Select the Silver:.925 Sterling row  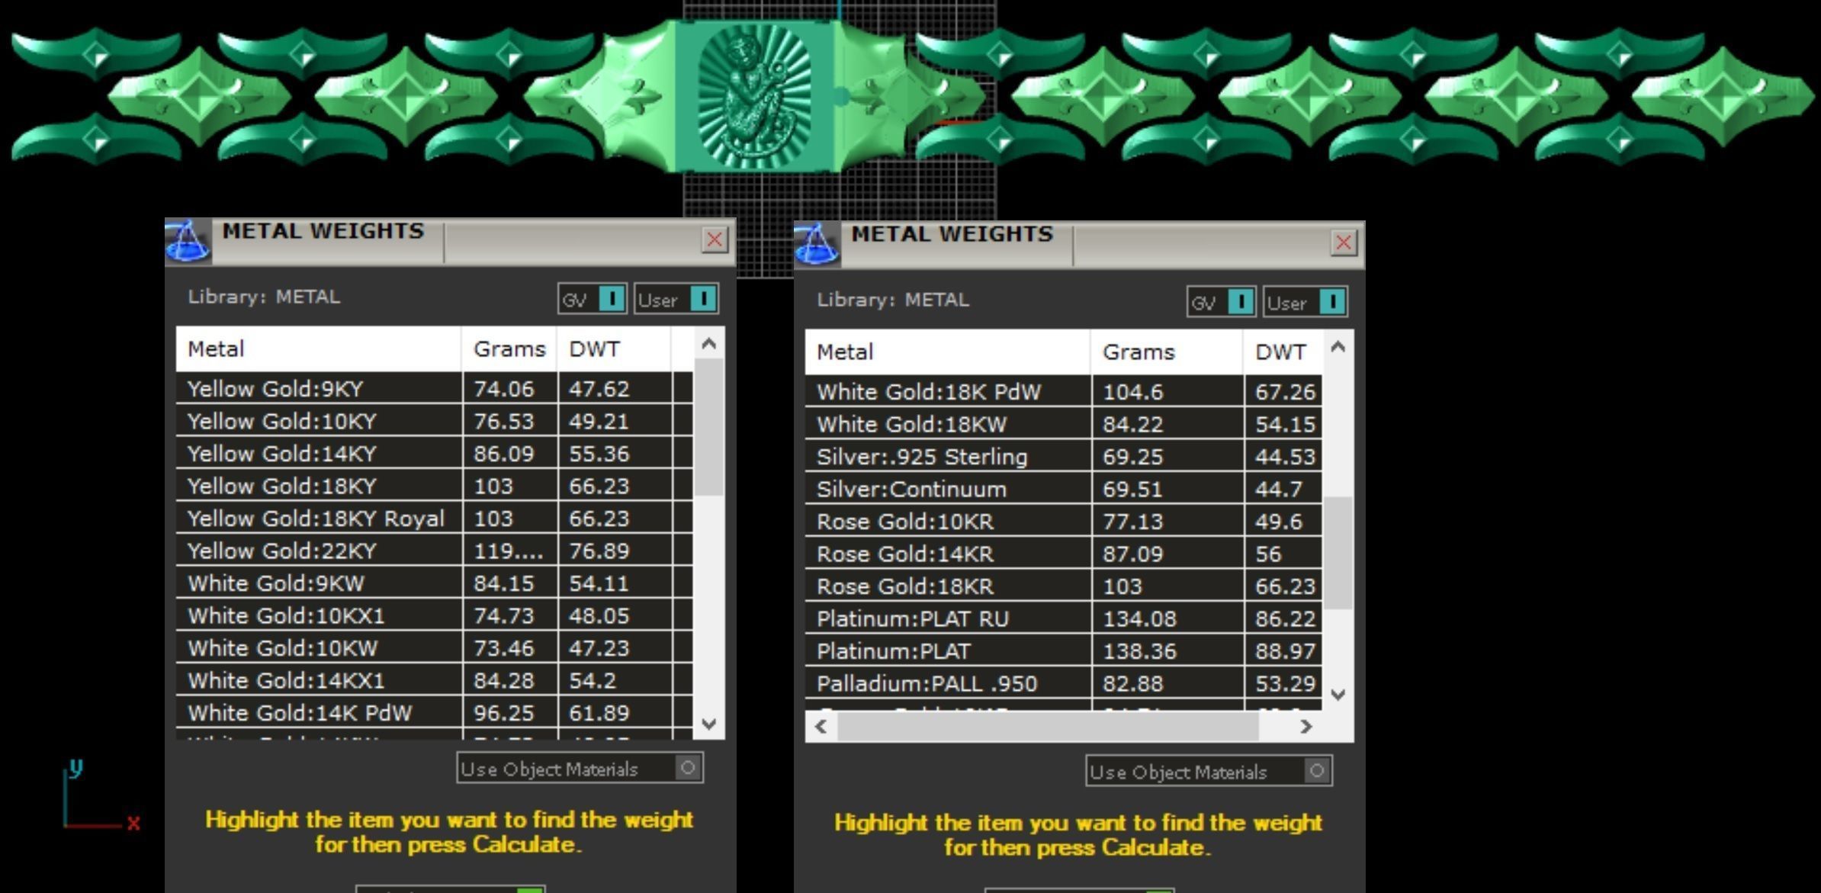coord(922,457)
